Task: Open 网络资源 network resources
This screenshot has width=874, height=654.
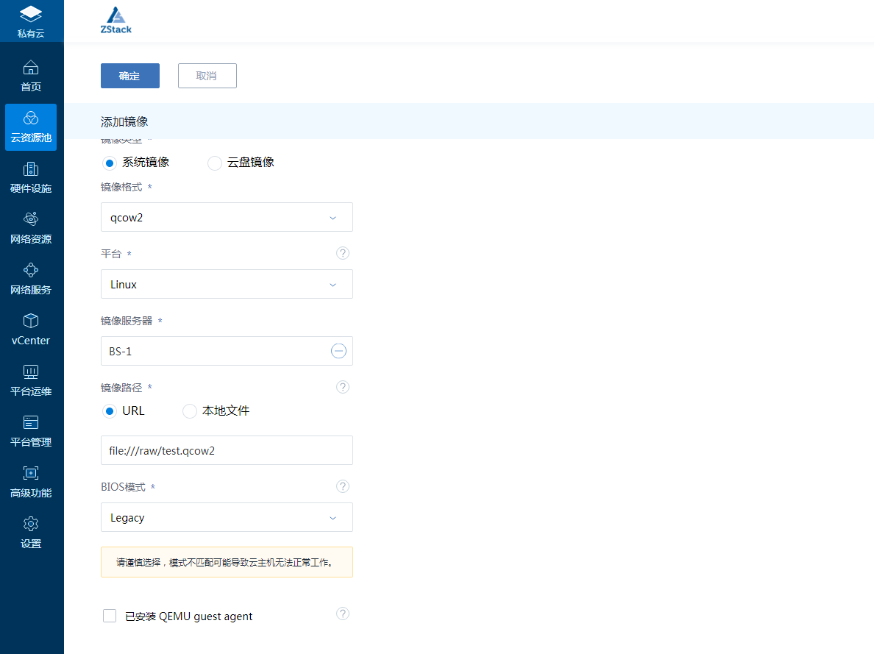Action: (x=31, y=229)
